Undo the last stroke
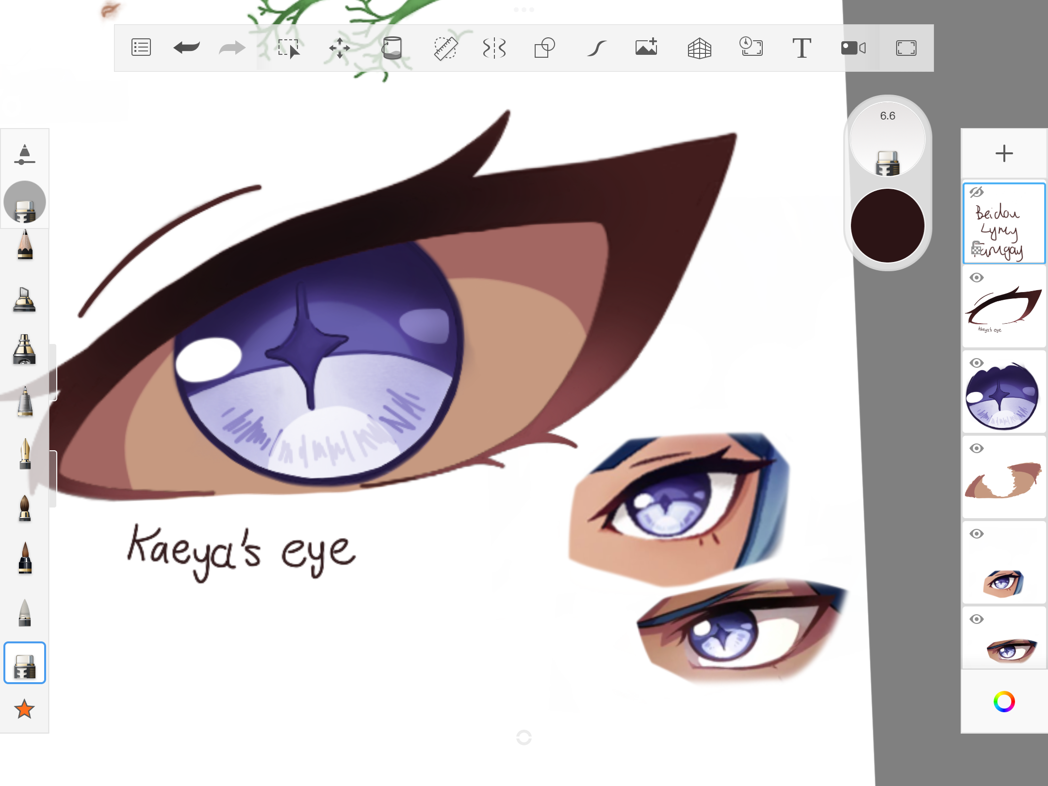Screen dimensions: 1048x786 [186, 48]
